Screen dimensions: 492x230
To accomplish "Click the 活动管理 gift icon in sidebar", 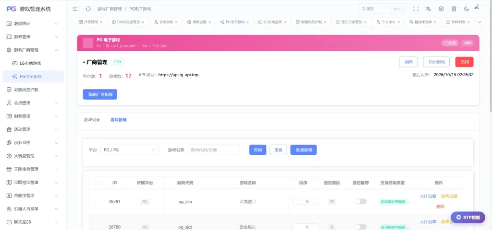I will (x=9, y=129).
